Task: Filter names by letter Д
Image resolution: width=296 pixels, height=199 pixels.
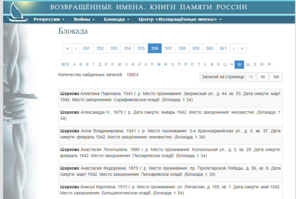Action: 100,64
